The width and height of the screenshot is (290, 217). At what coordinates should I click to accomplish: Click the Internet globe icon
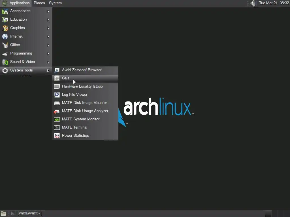click(x=5, y=36)
